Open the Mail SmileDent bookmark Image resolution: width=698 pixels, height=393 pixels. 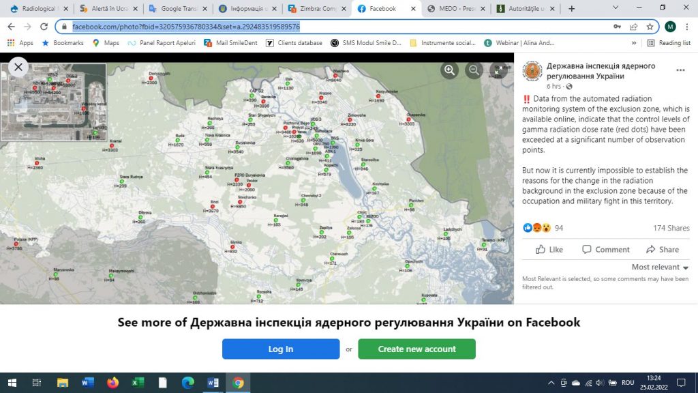click(230, 43)
